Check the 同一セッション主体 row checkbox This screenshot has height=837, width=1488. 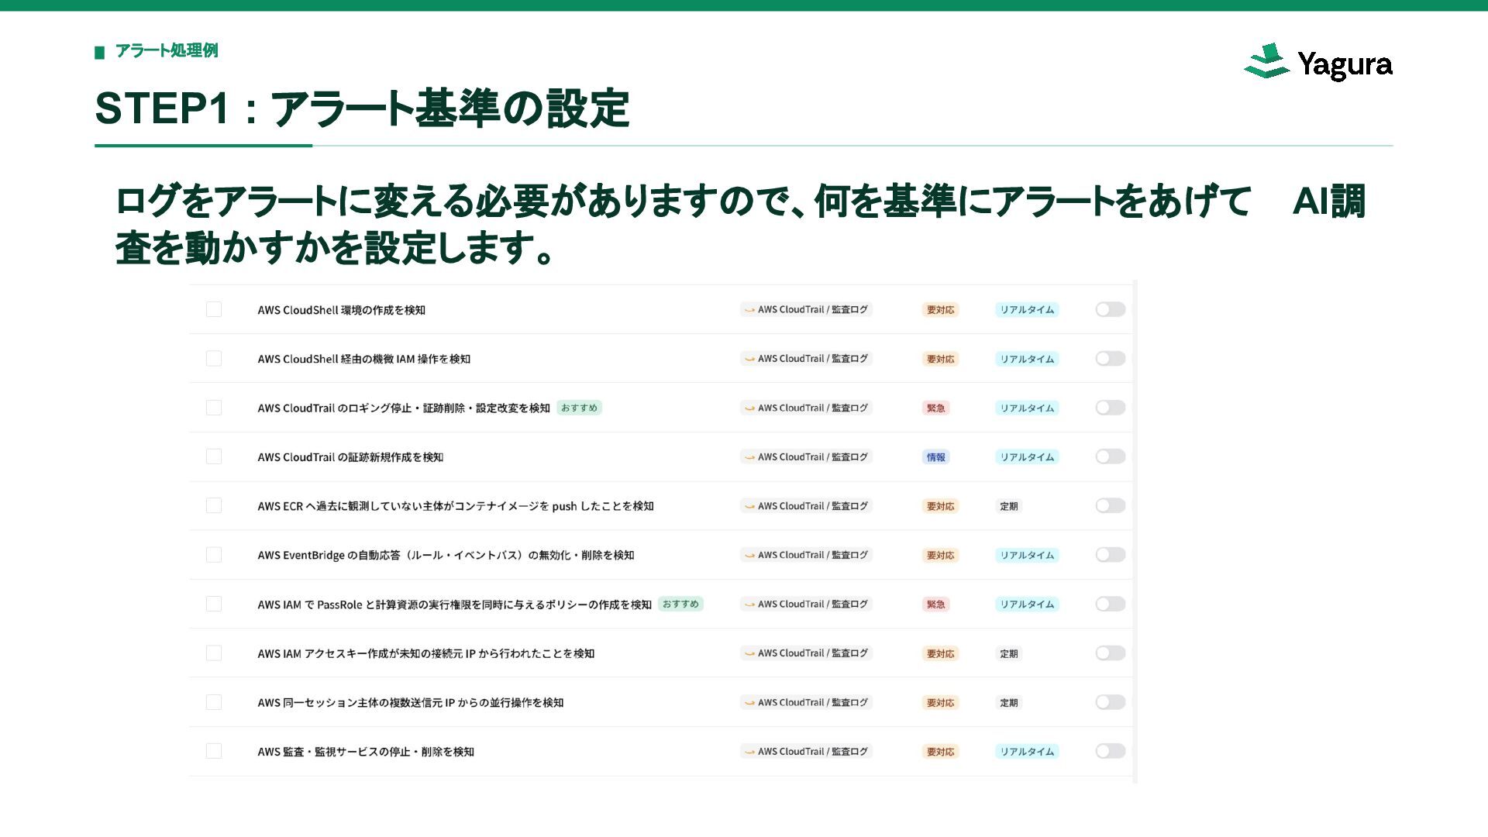[214, 702]
